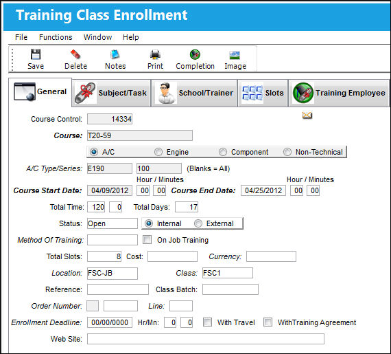
Task: Click the Total Time minutes field
Action: [115, 207]
